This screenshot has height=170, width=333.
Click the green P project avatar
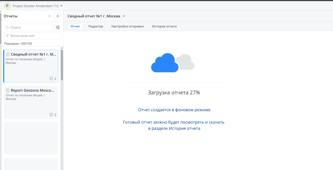click(7, 6)
